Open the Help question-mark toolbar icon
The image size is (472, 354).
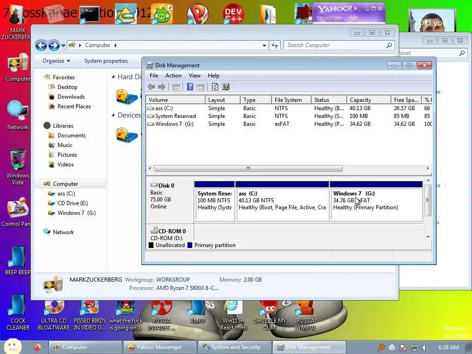click(190, 87)
